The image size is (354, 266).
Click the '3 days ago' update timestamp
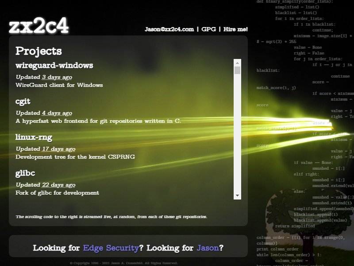[57, 77]
